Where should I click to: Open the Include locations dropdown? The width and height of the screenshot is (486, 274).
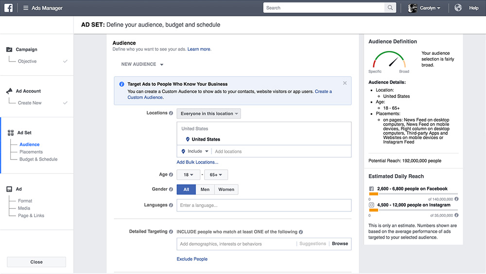pyautogui.click(x=195, y=151)
